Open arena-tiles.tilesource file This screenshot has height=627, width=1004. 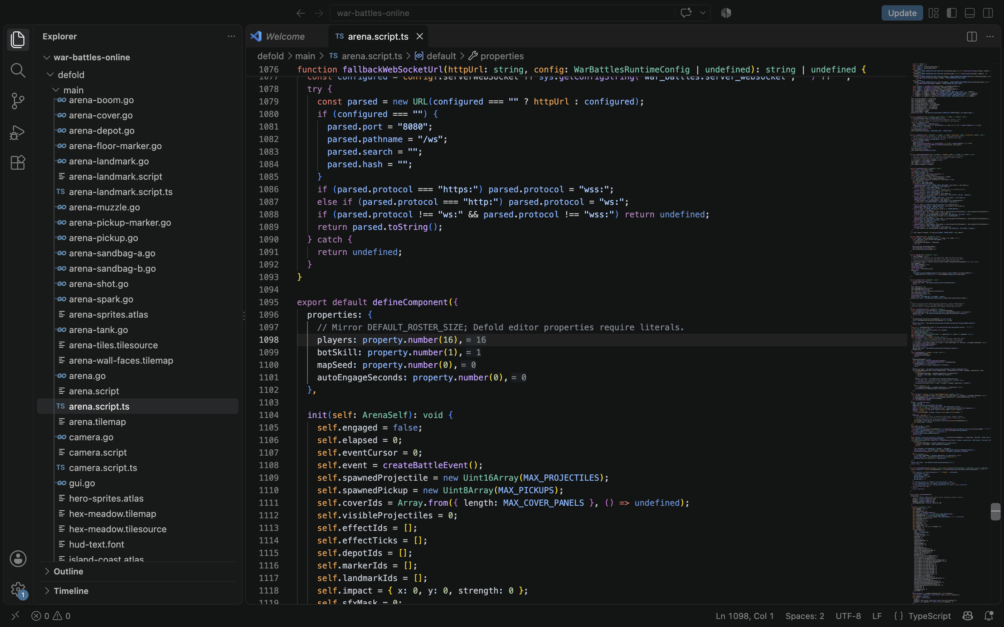(138, 345)
